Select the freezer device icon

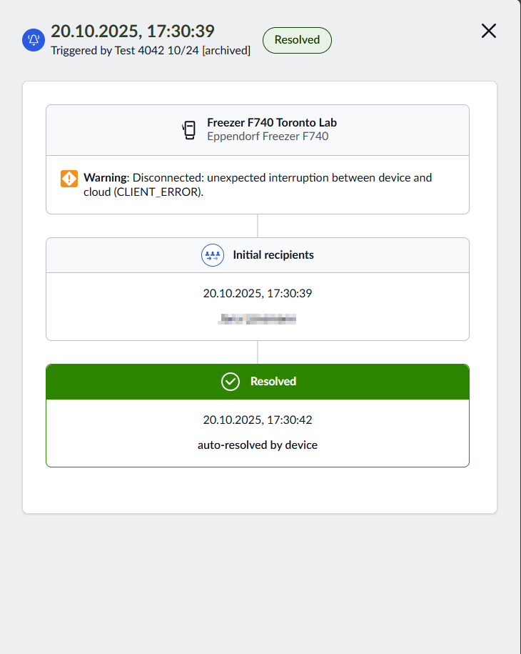(188, 129)
